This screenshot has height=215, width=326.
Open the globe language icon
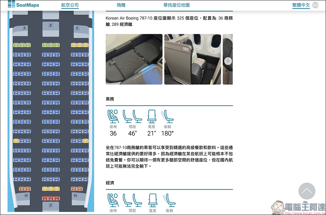pyautogui.click(x=314, y=5)
